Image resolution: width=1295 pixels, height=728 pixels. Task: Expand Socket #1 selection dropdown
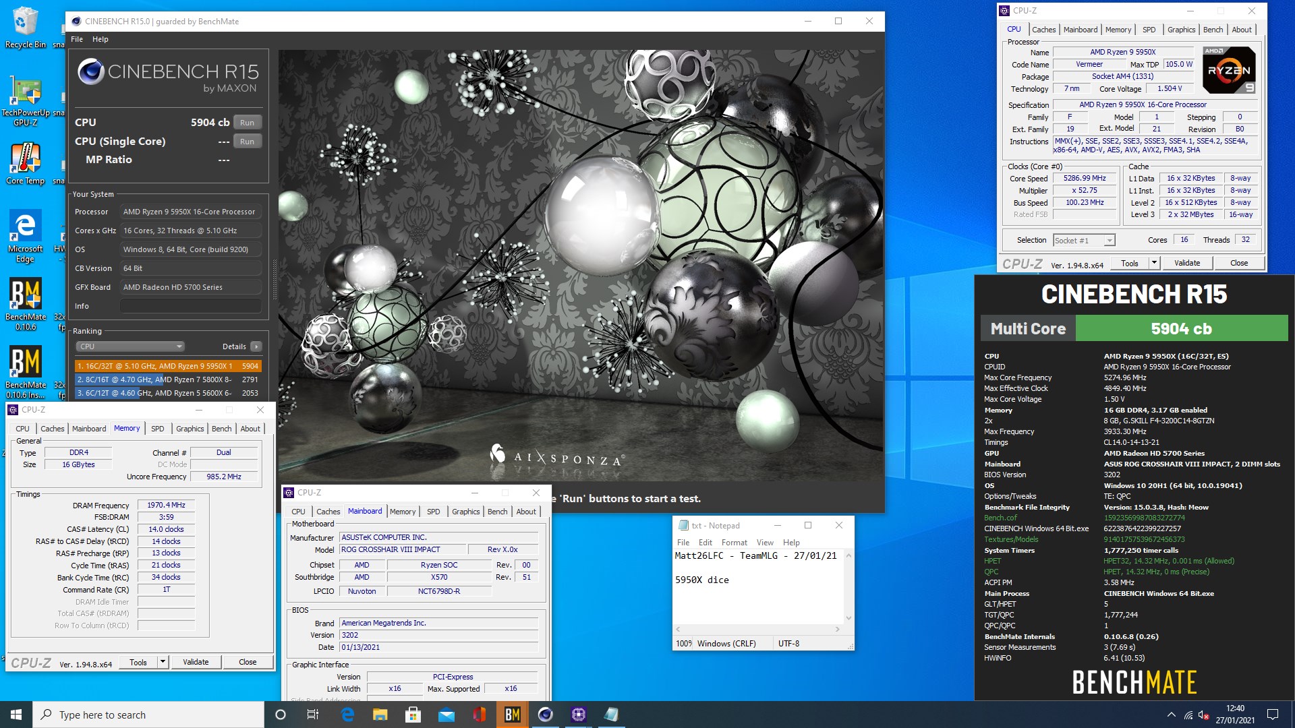[x=1084, y=241]
